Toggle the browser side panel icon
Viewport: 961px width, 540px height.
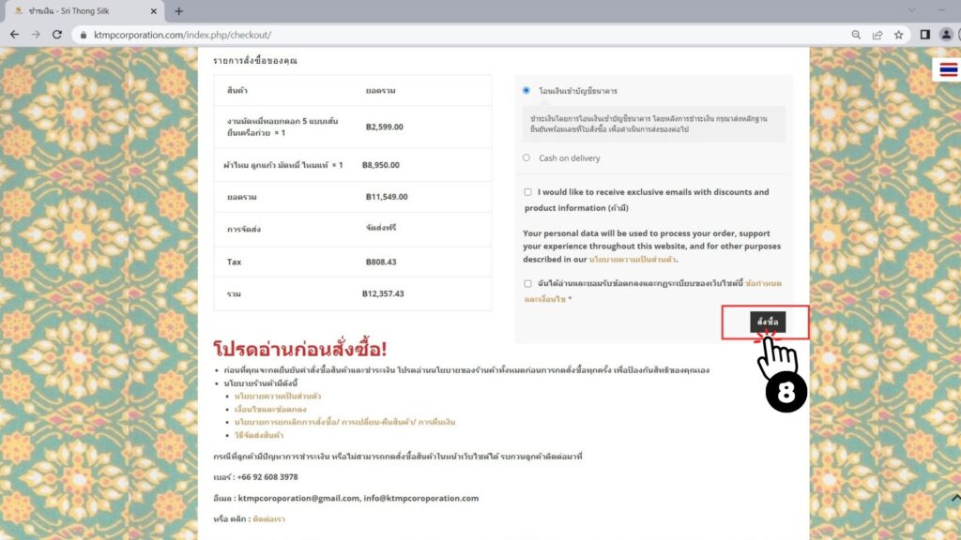924,35
